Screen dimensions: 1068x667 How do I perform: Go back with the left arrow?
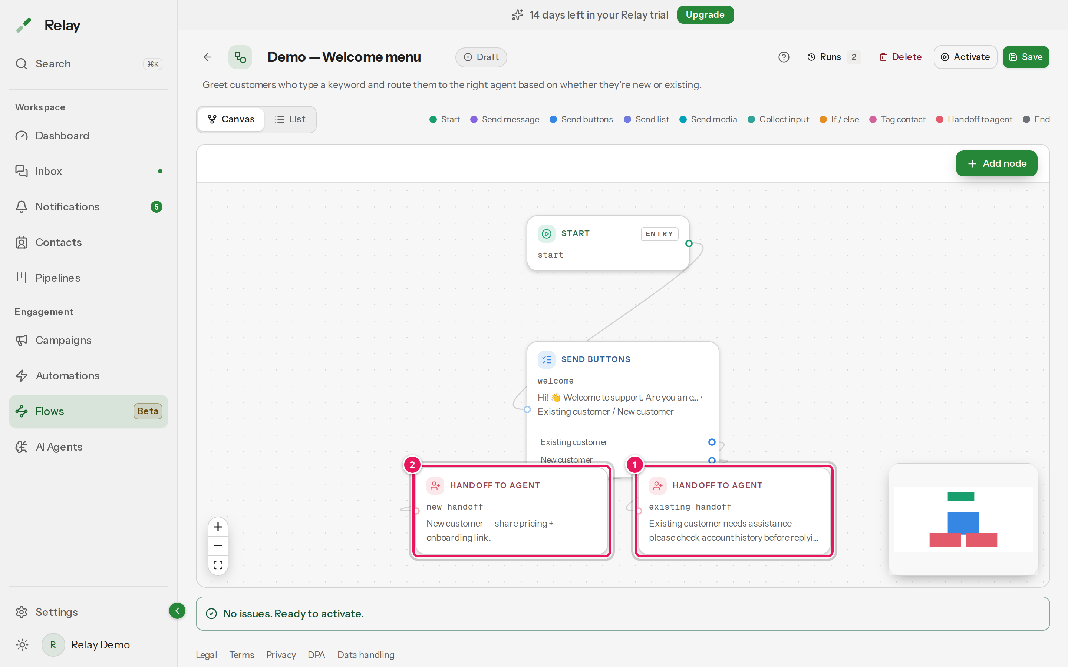(x=207, y=57)
